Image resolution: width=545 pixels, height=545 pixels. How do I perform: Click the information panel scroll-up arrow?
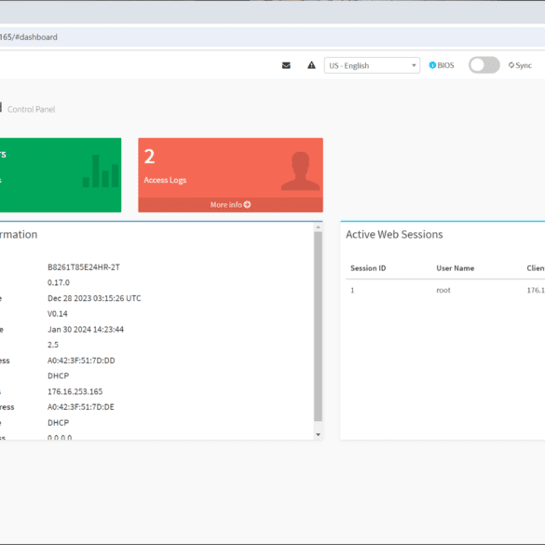[x=318, y=227]
